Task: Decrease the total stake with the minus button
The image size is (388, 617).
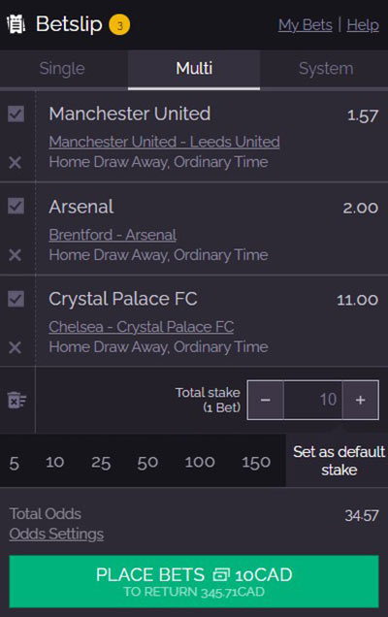Action: tap(265, 400)
